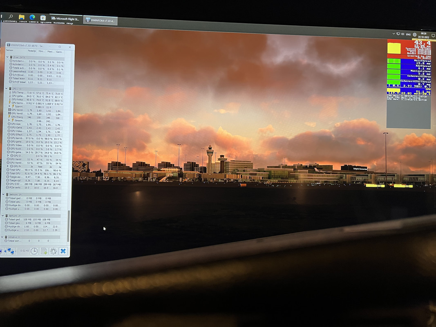Click the Feitelijk column header
This screenshot has height=327, width=436.
pos(32,51)
